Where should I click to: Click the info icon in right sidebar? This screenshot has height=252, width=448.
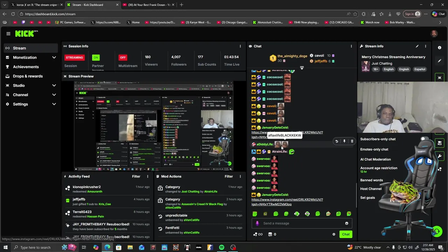[440, 48]
